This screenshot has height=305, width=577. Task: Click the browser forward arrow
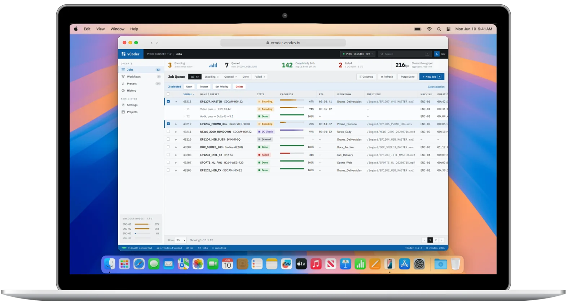157,43
